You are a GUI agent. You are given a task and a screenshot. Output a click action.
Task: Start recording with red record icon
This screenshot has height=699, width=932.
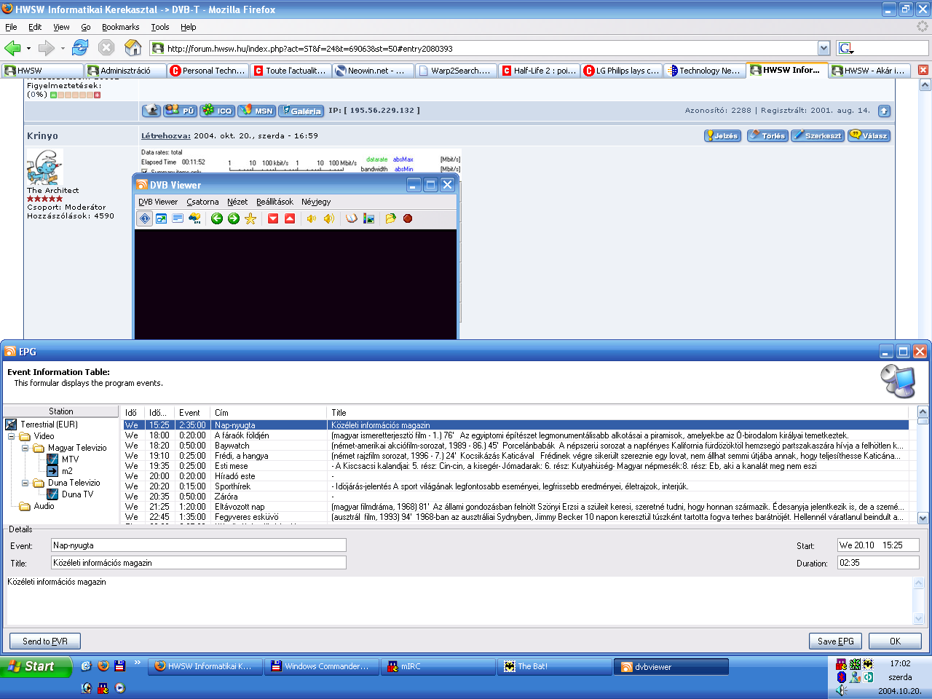click(x=408, y=218)
